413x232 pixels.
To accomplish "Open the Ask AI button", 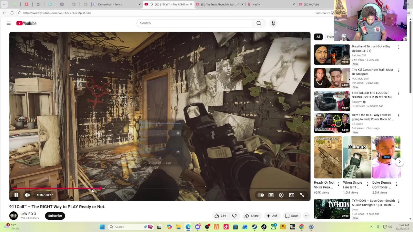I will point(272,216).
